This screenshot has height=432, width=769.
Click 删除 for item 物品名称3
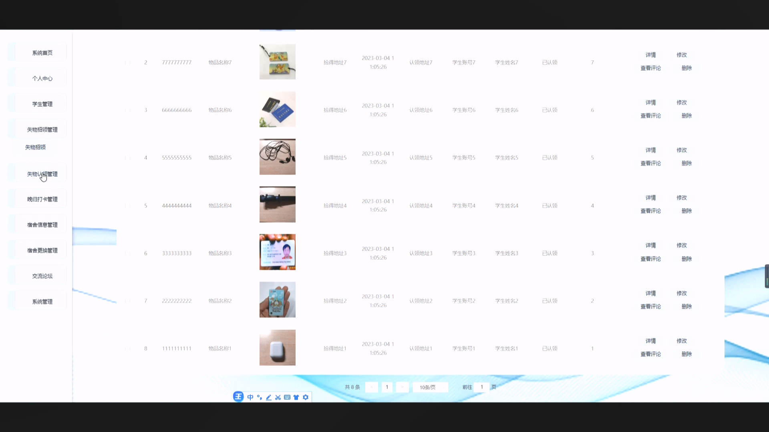tap(686, 259)
